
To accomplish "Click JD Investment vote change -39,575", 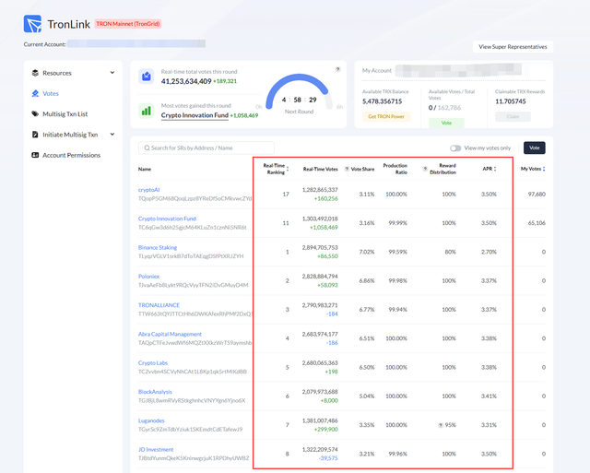I will click(x=328, y=458).
